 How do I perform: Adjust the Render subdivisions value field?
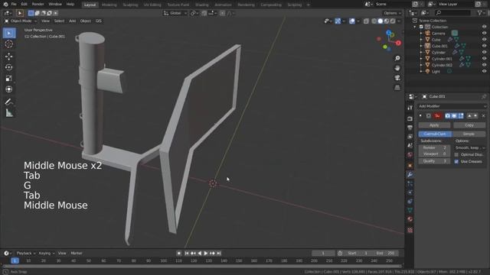click(x=434, y=147)
